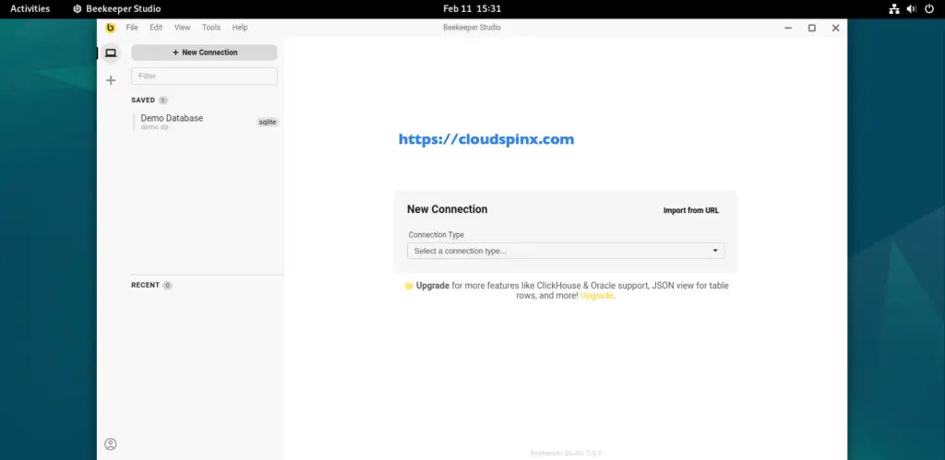Open the network status icon in top bar

(x=893, y=9)
